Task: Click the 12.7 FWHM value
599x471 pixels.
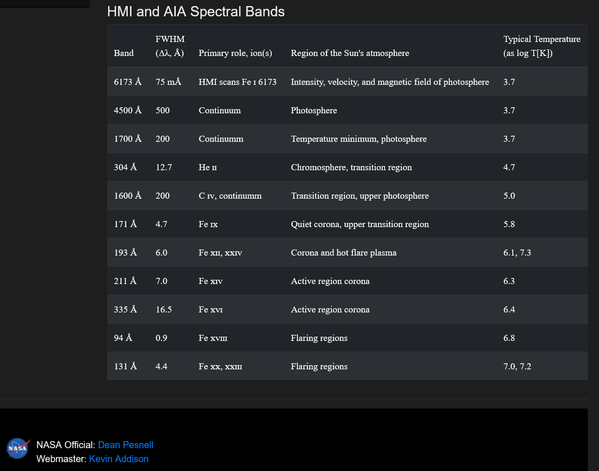Action: 164,167
